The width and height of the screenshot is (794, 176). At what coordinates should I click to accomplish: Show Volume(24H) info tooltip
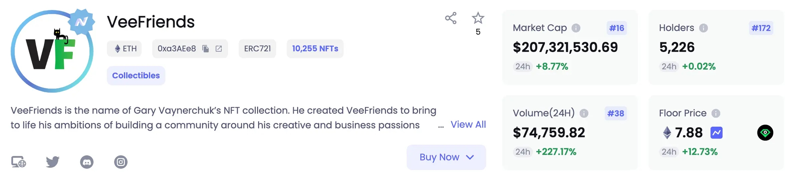pyautogui.click(x=584, y=113)
